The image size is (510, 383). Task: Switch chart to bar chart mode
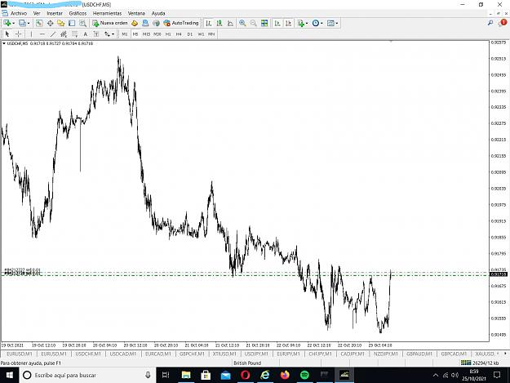click(209, 23)
